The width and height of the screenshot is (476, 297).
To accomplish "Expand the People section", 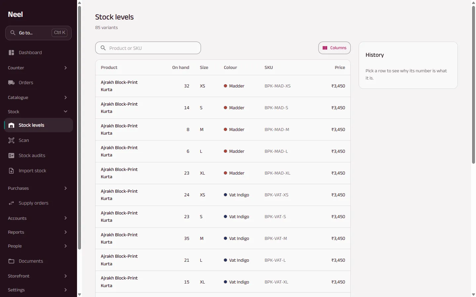I will click(38, 246).
